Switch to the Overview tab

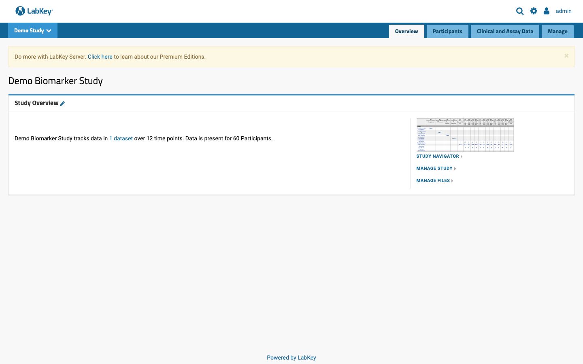point(406,32)
